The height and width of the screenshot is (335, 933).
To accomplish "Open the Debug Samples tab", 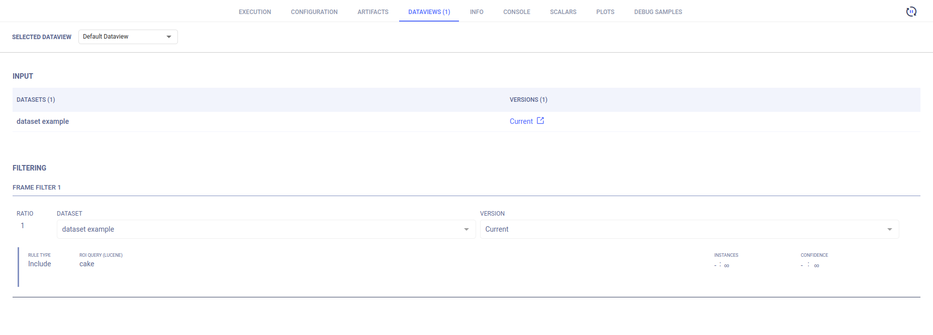I will point(658,12).
